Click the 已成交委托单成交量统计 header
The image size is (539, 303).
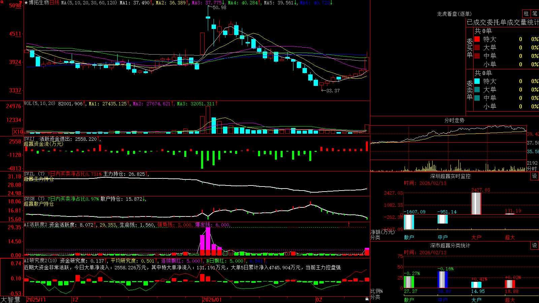point(503,22)
